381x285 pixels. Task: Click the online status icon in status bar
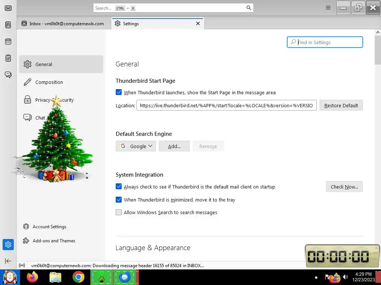pos(22,265)
